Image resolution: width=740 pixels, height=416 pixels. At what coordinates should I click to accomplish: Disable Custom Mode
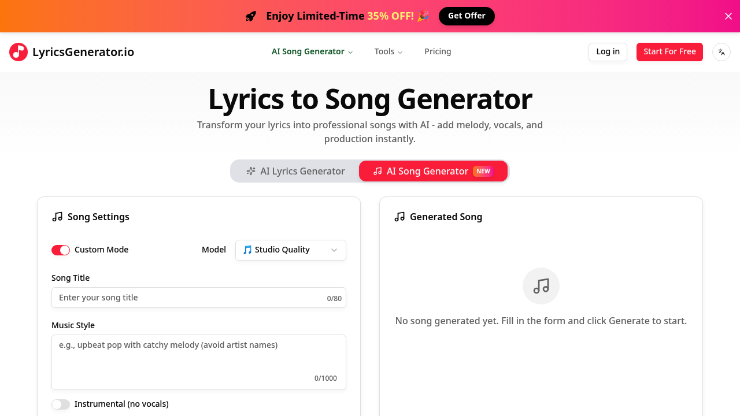pyautogui.click(x=61, y=250)
